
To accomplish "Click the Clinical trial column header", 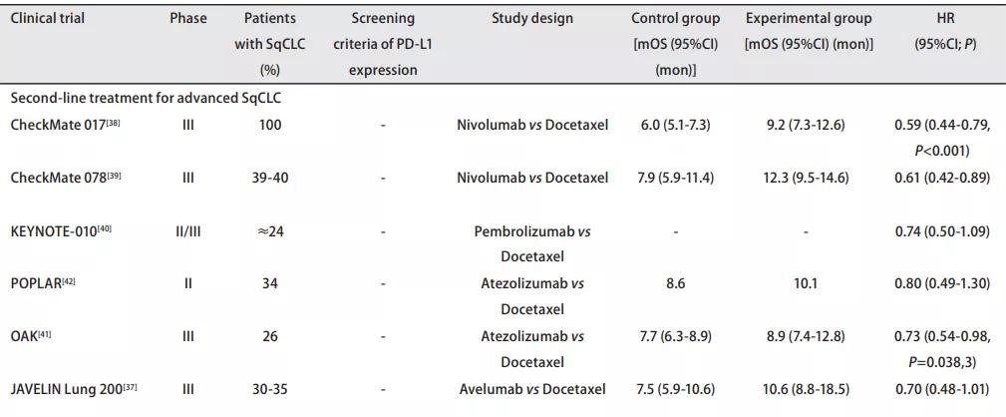I will coord(47,19).
